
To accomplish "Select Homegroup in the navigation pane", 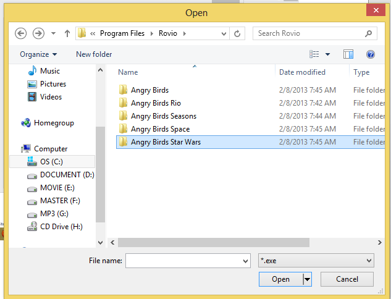I will [x=48, y=123].
